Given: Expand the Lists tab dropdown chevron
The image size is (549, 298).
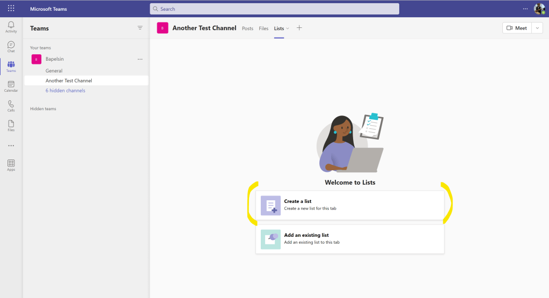Looking at the screenshot, I should (x=288, y=28).
